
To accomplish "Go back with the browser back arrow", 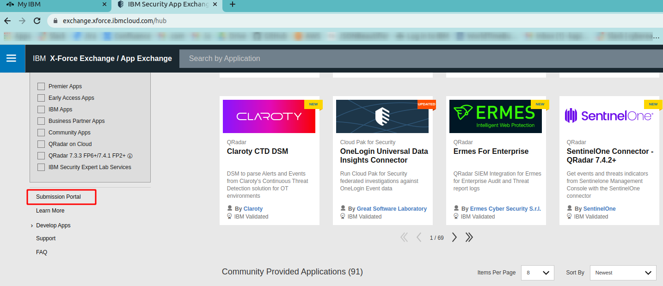I will [7, 21].
